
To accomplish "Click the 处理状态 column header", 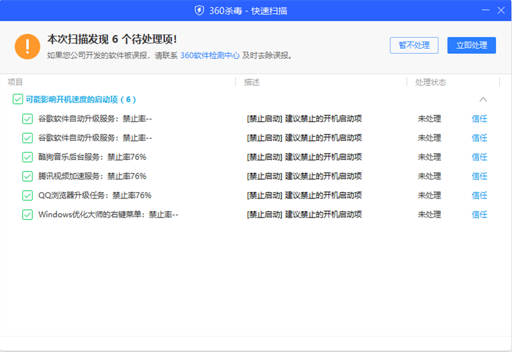I will coord(430,82).
